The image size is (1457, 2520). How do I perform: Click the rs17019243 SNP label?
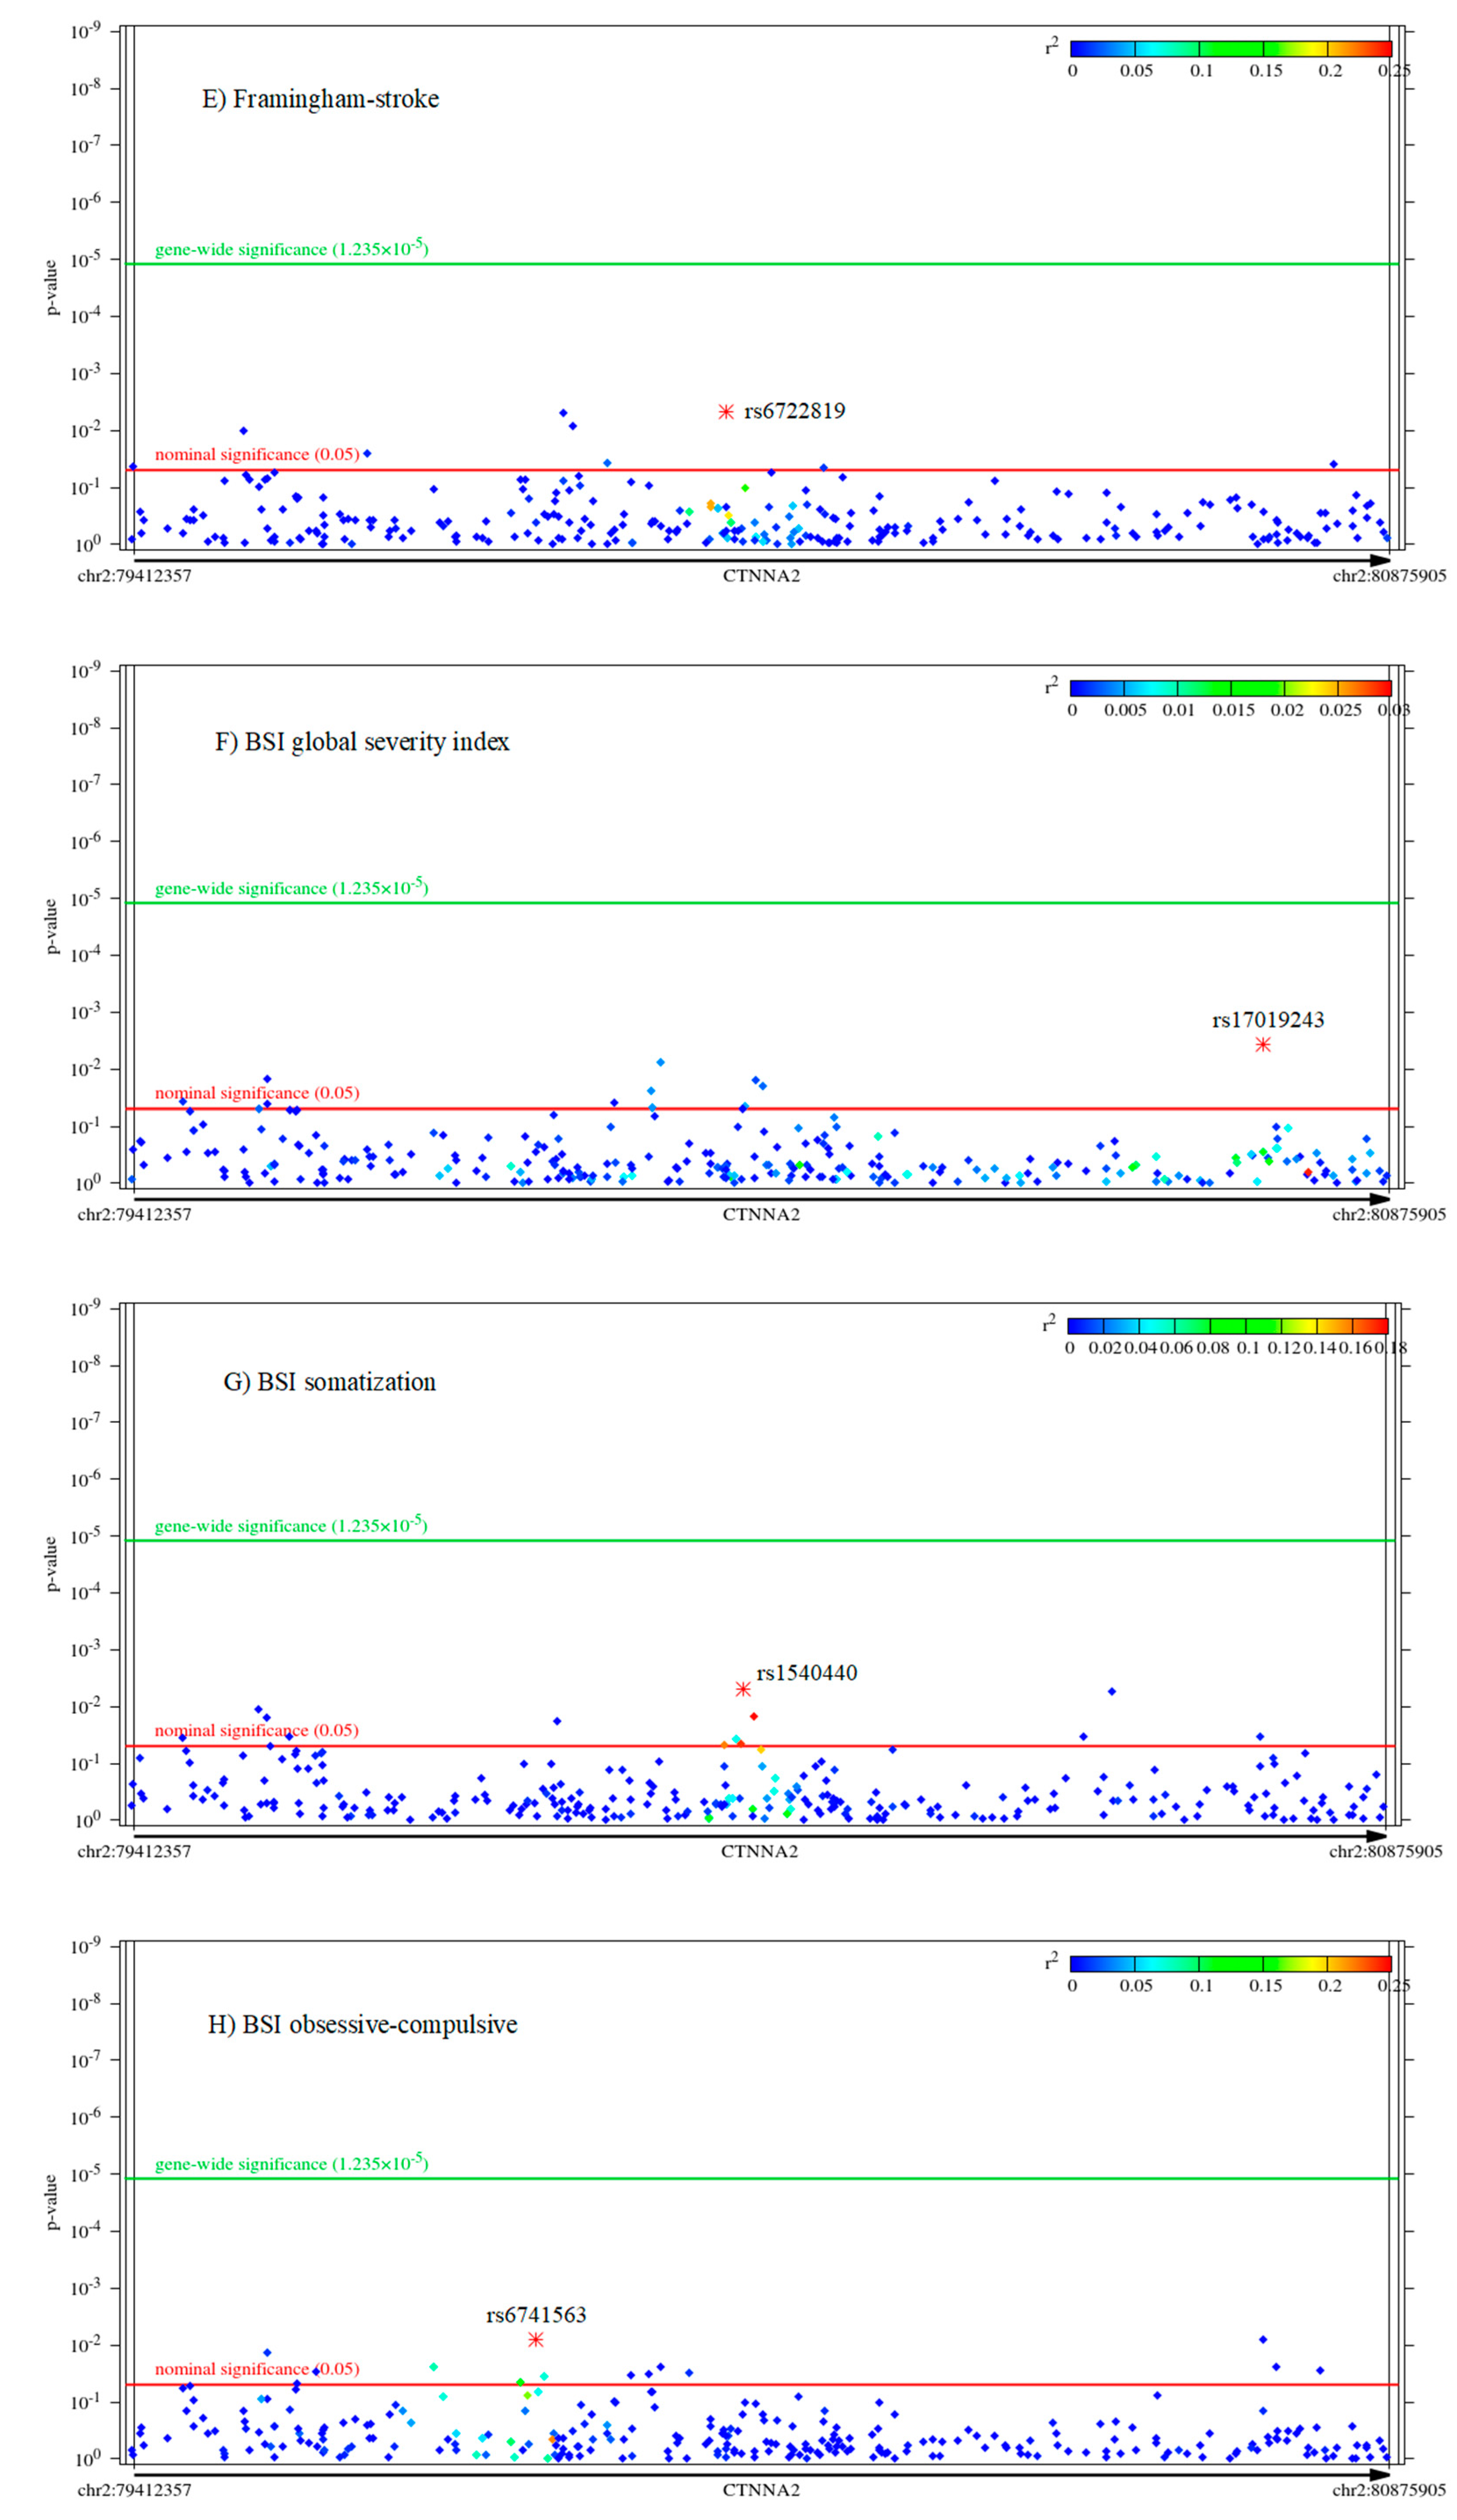click(x=1268, y=1020)
